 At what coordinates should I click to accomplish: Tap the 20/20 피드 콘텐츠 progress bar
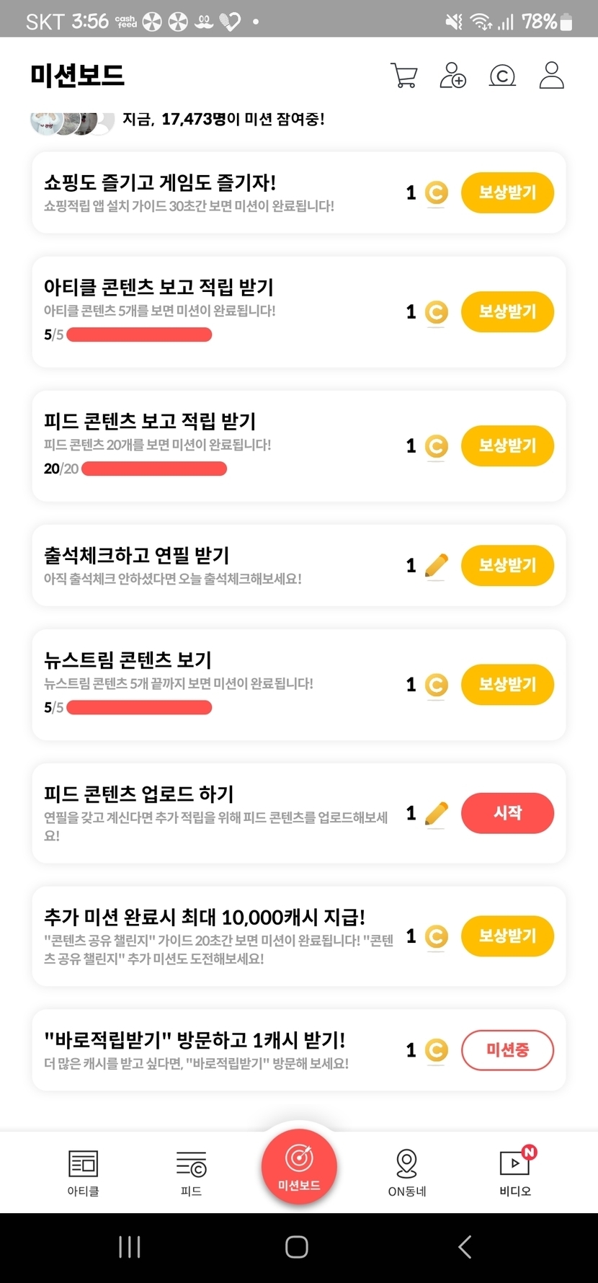154,469
